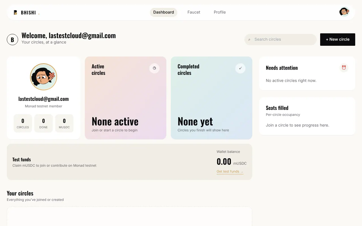Click the BHISHI brand name
362x226 pixels.
coord(28,13)
